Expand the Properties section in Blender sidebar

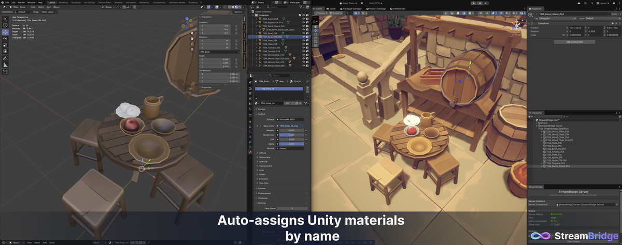coord(205,87)
